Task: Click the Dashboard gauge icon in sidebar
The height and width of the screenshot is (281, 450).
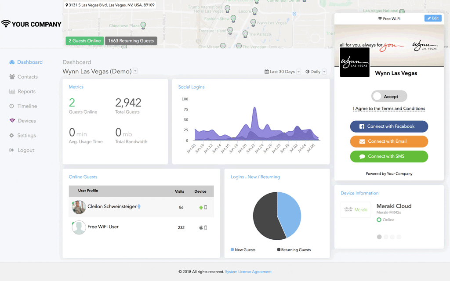Action: click(12, 62)
